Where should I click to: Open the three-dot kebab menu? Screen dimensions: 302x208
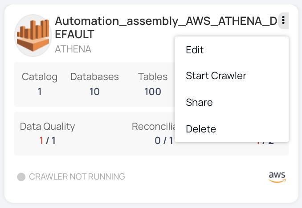[x=283, y=20]
